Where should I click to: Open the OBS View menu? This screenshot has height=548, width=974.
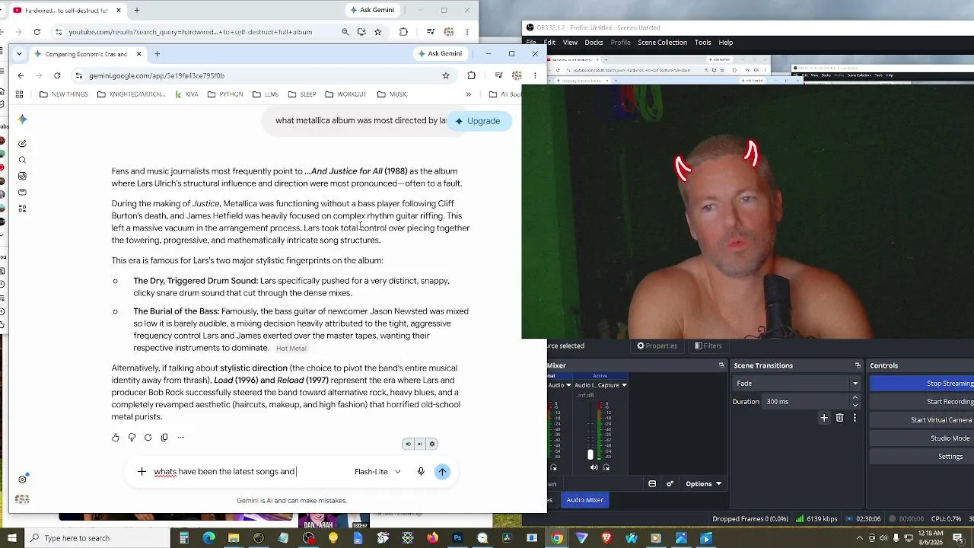pyautogui.click(x=570, y=43)
